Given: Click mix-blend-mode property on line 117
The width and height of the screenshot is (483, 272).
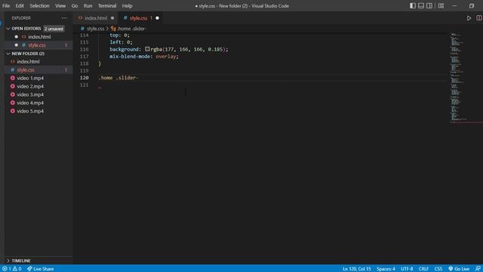Looking at the screenshot, I should [x=131, y=57].
